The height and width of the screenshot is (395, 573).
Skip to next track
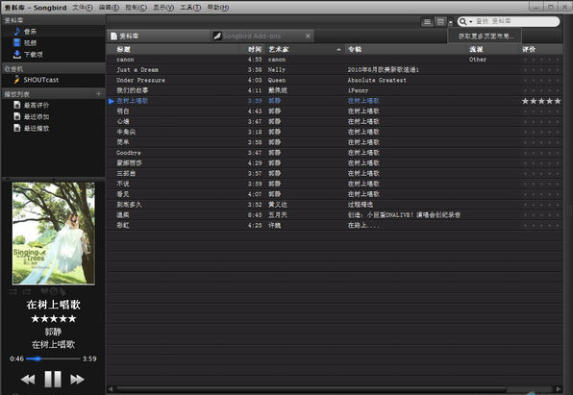coord(77,380)
